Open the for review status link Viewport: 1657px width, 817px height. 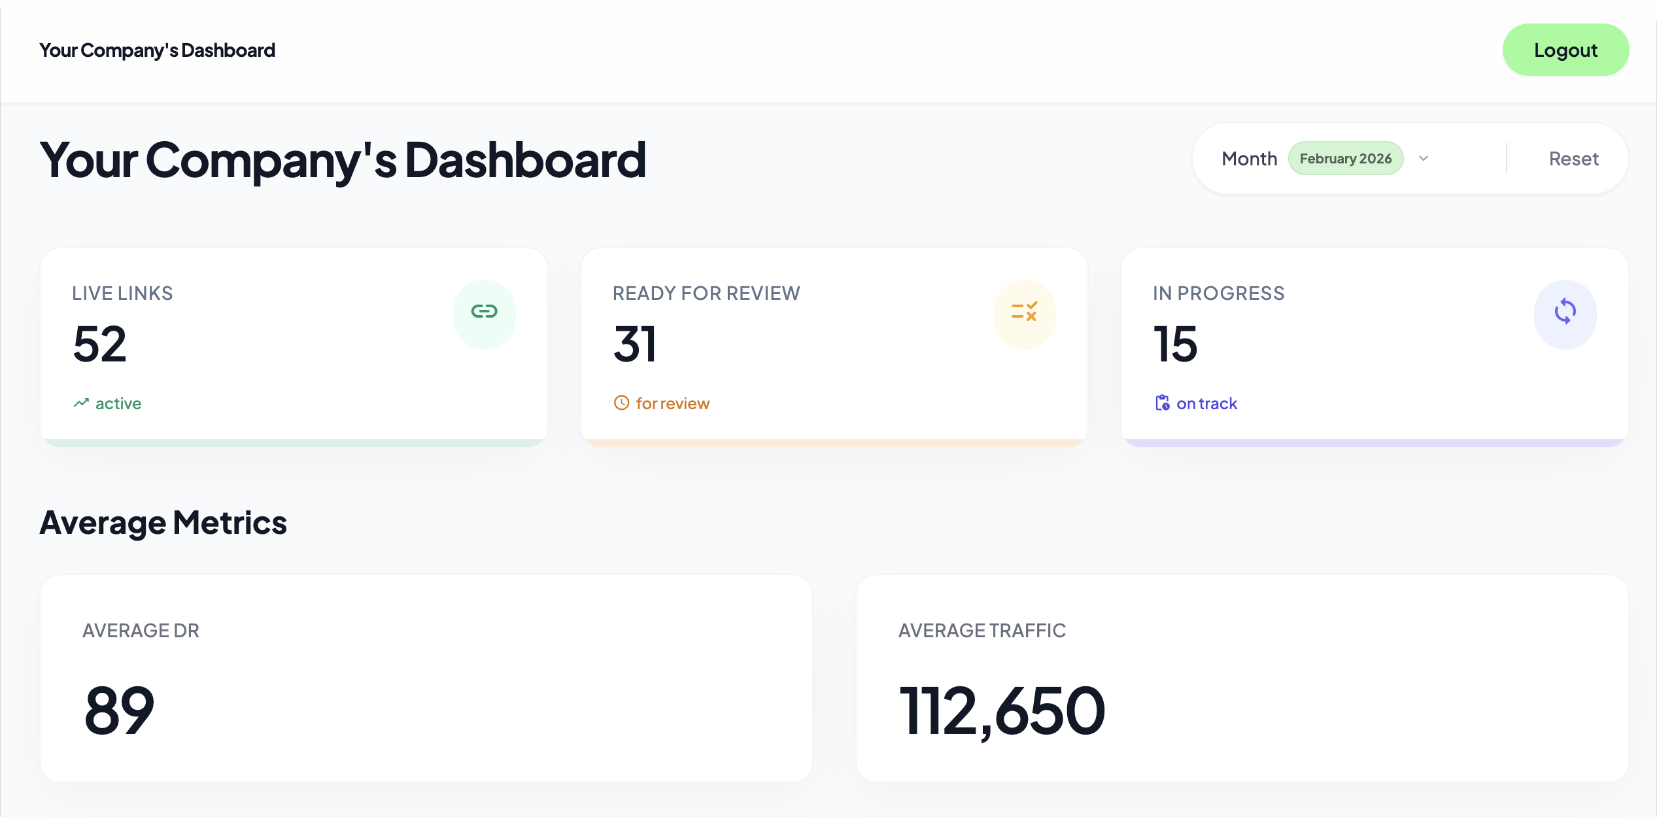(x=672, y=403)
